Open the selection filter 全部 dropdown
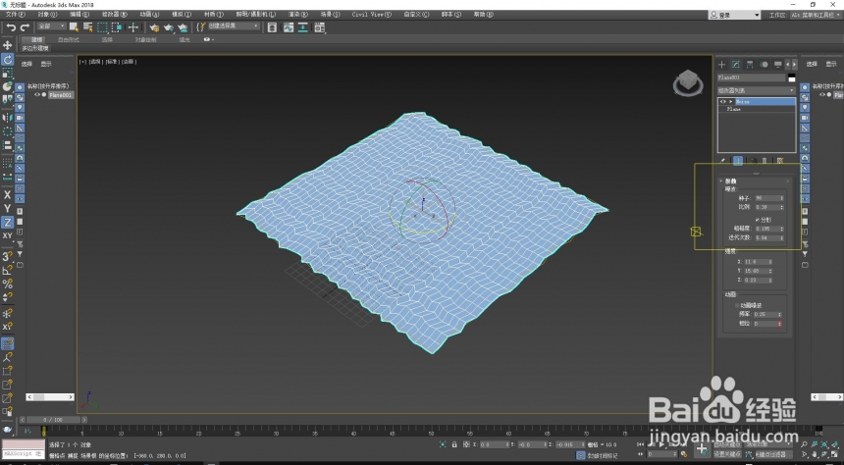This screenshot has height=465, width=844. coord(51,26)
